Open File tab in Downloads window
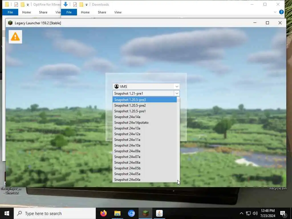Image resolution: width=292 pixels, height=219 pixels. coord(69,12)
